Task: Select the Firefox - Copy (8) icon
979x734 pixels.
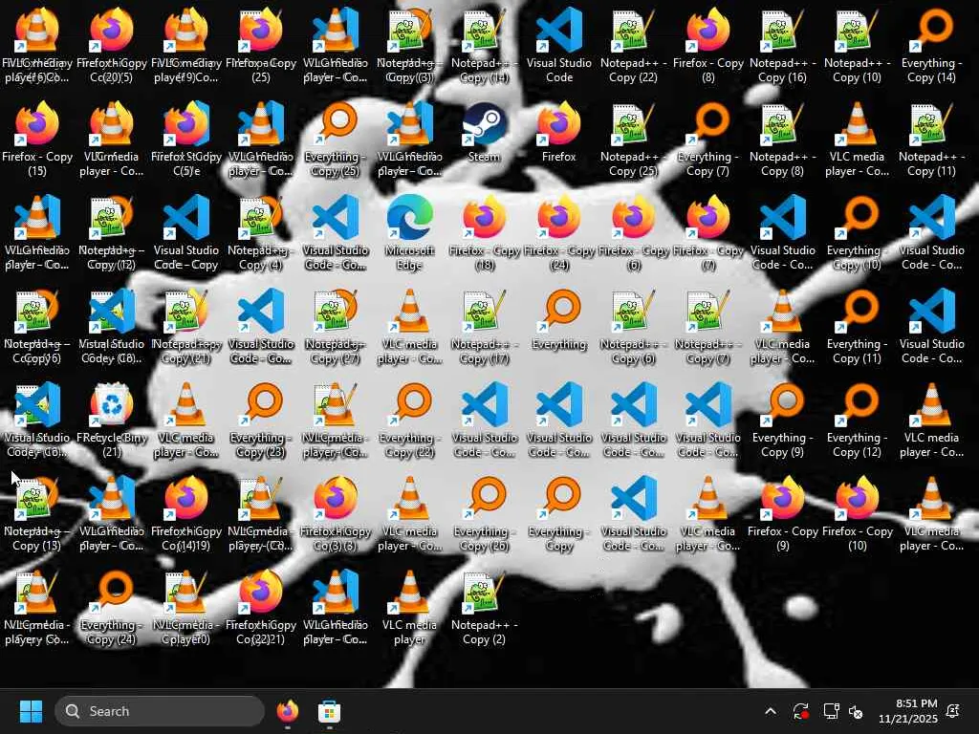Action: pyautogui.click(x=708, y=46)
